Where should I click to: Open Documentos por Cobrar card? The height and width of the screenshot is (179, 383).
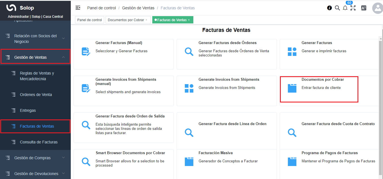pos(319,88)
